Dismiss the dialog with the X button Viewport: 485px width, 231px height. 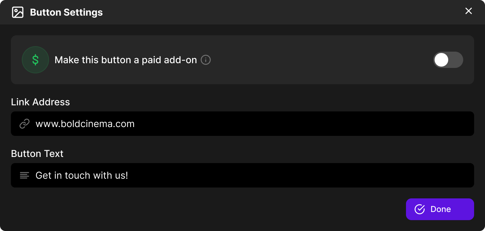tap(469, 11)
